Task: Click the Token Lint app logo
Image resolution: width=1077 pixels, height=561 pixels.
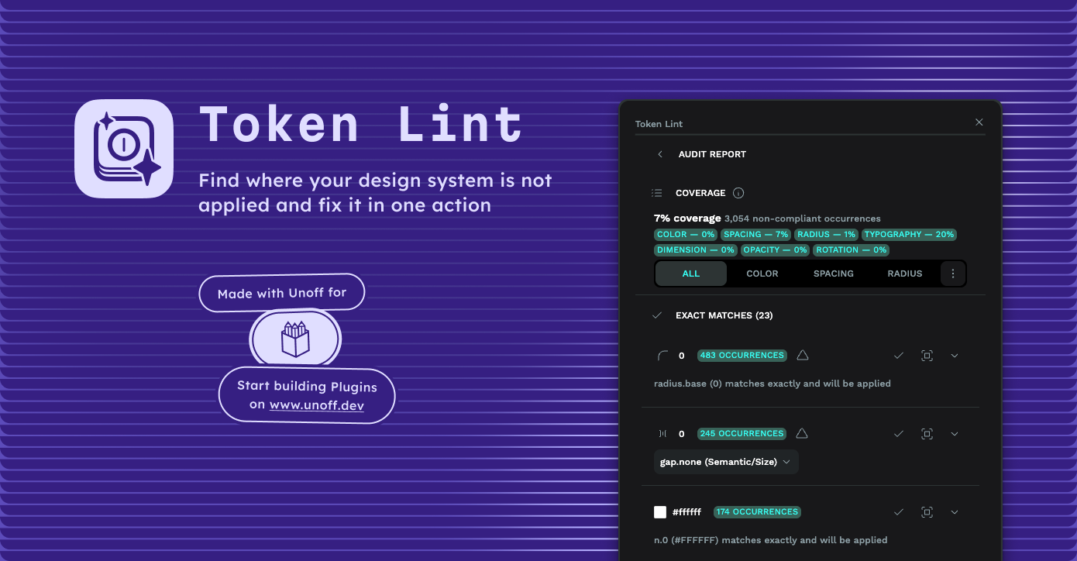Action: (x=124, y=149)
